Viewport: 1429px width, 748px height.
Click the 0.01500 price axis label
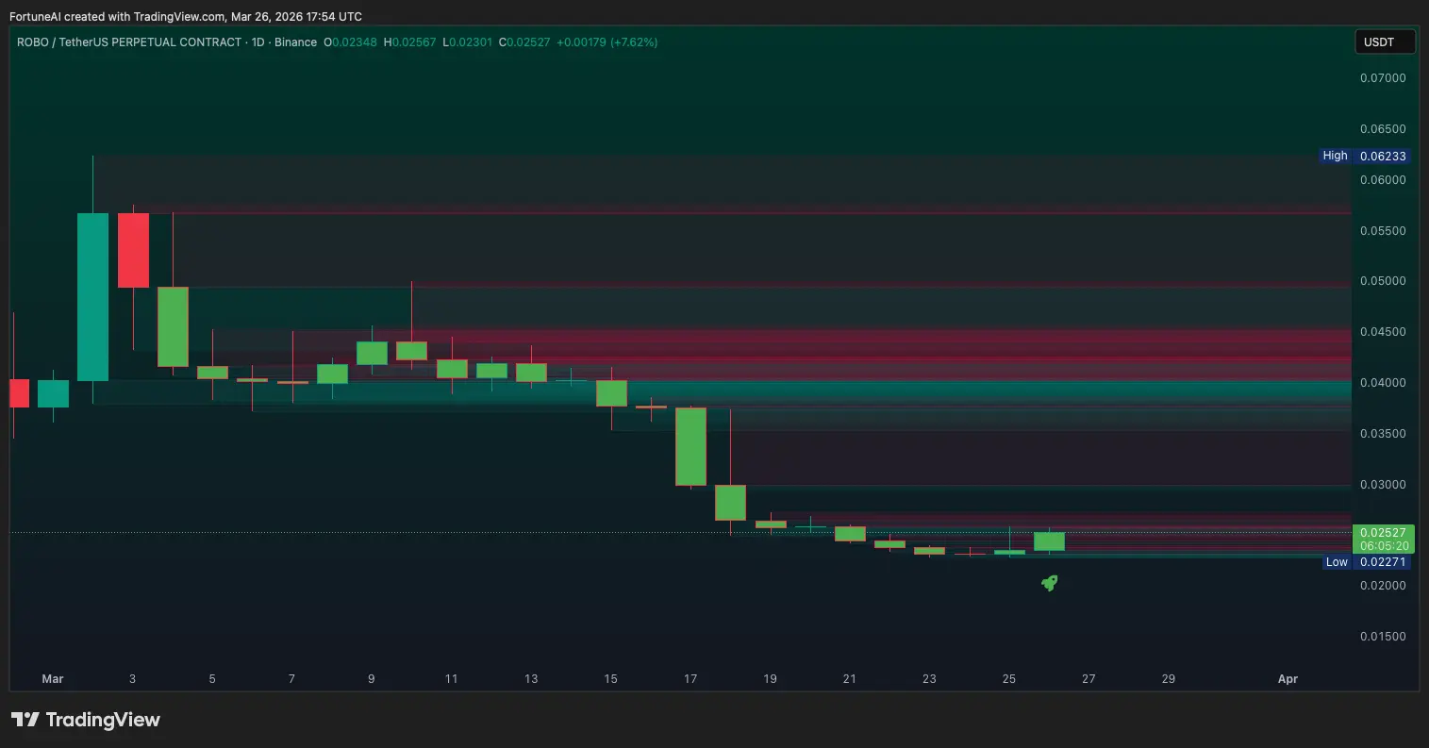click(x=1383, y=637)
